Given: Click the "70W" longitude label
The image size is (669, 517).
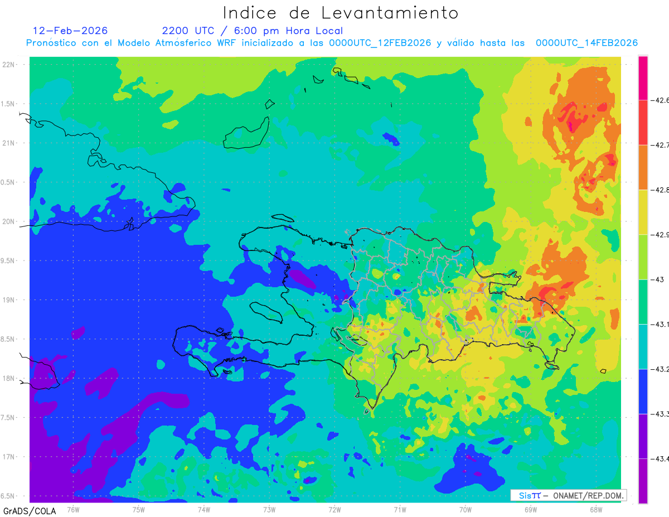Looking at the screenshot, I should click(x=465, y=510).
